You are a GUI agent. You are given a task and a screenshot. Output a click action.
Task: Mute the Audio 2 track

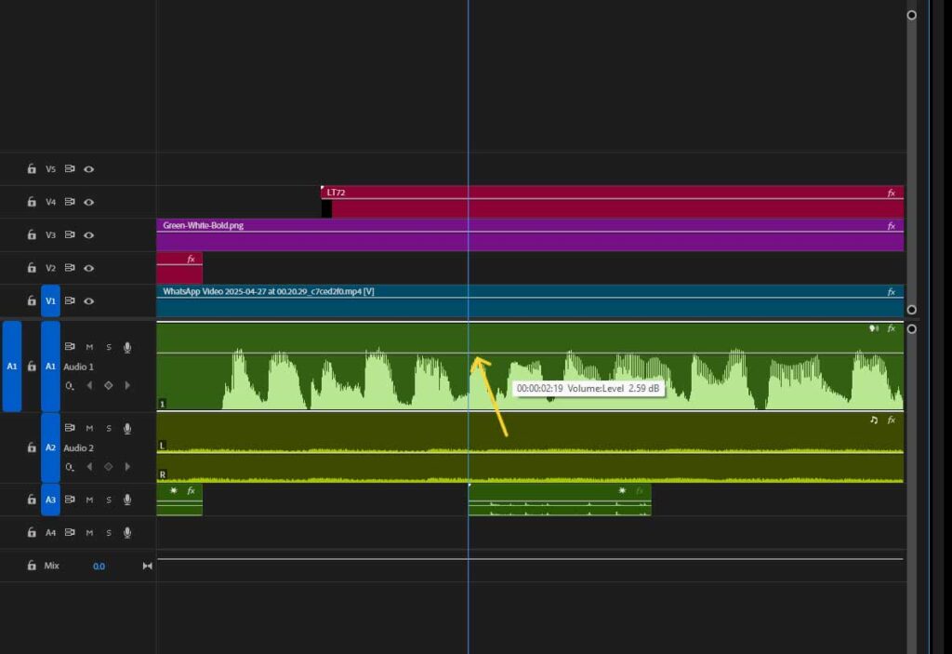89,428
